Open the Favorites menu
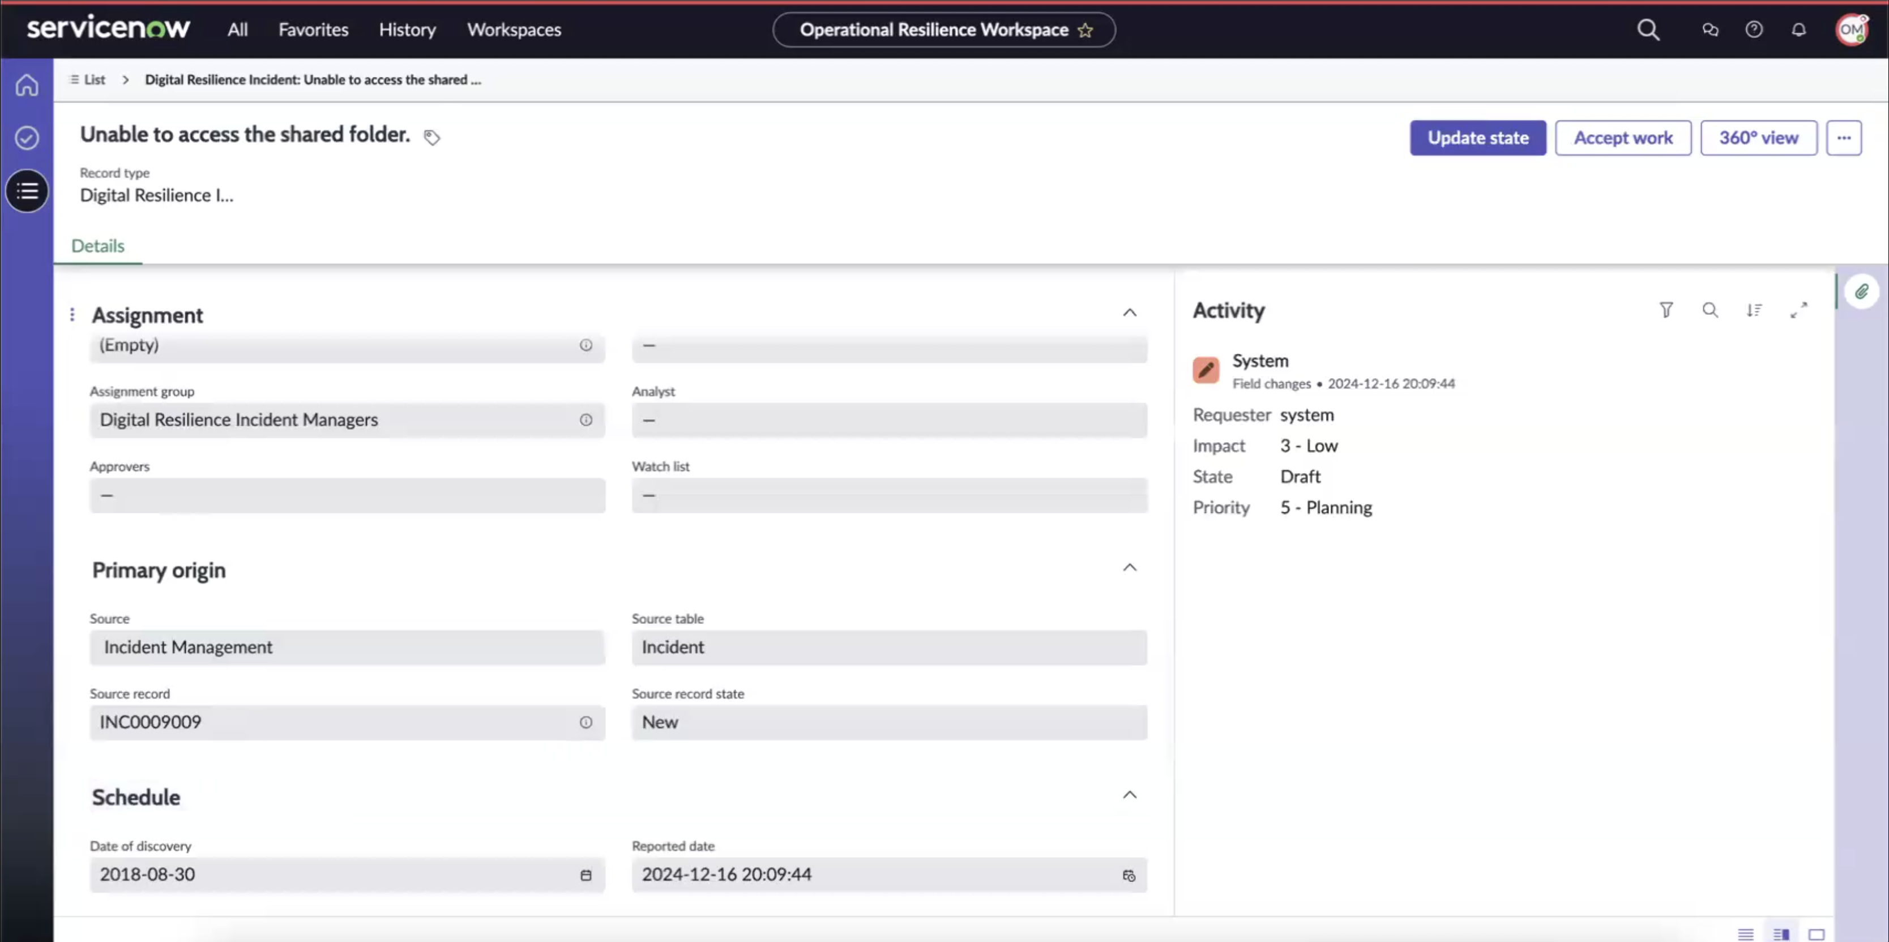The height and width of the screenshot is (942, 1889). [x=314, y=29]
